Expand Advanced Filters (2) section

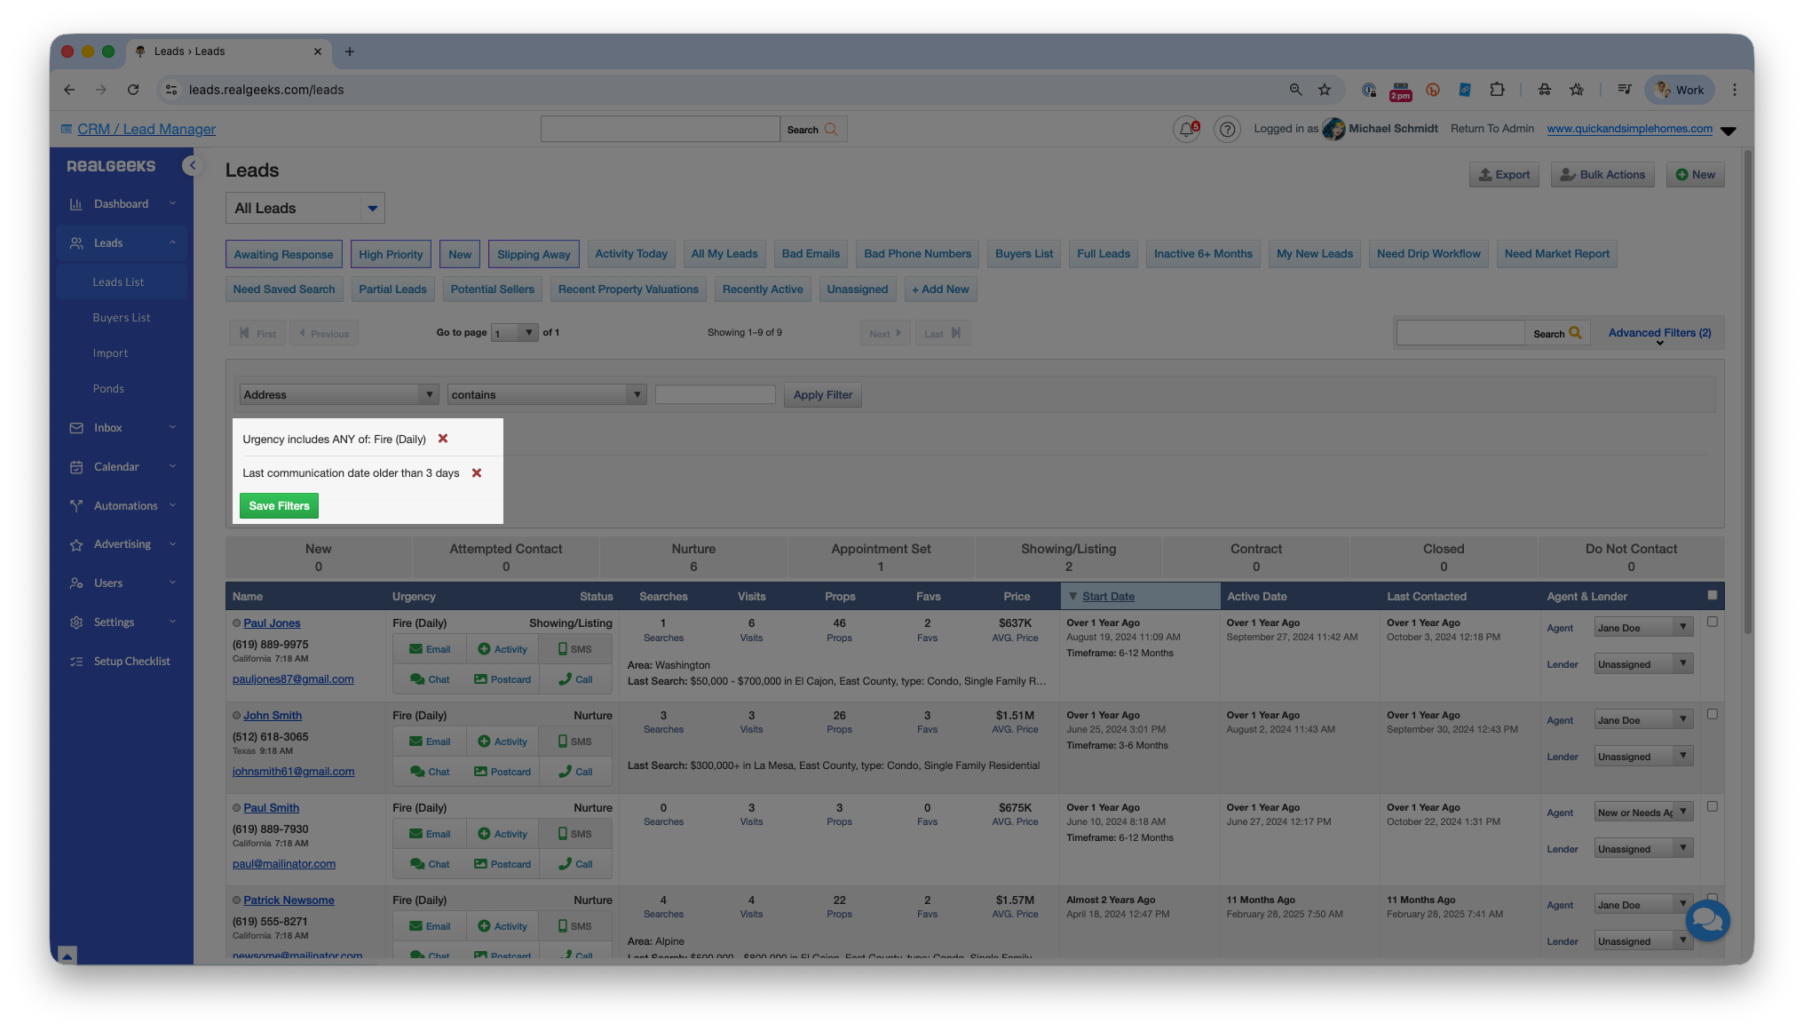tap(1658, 333)
